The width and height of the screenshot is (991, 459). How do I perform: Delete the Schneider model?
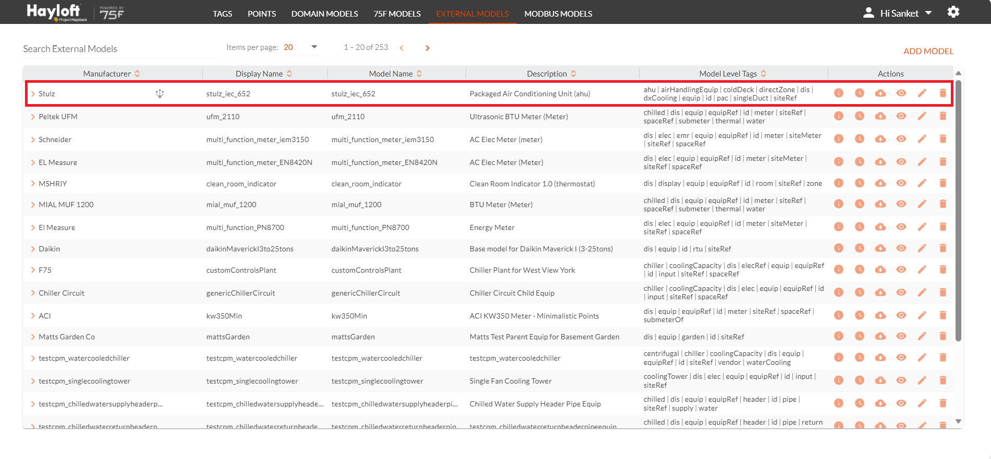point(943,139)
